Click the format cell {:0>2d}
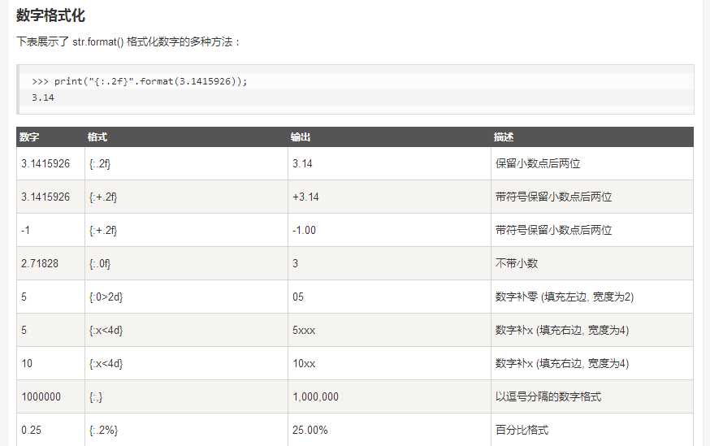Screen dimensions: 710x446 [106, 297]
